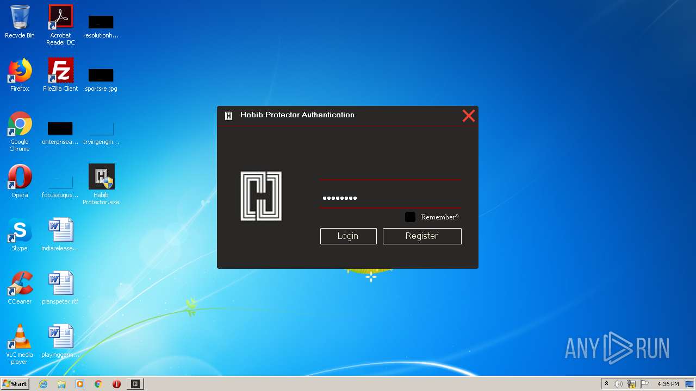This screenshot has width=696, height=391.
Task: Select the Habib Protector.exe desktop icon
Action: (101, 185)
